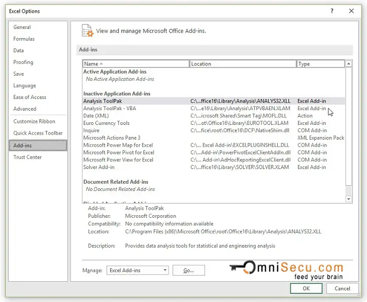Close the Excel Options dialog
The height and width of the screenshot is (302, 367).
(x=351, y=11)
